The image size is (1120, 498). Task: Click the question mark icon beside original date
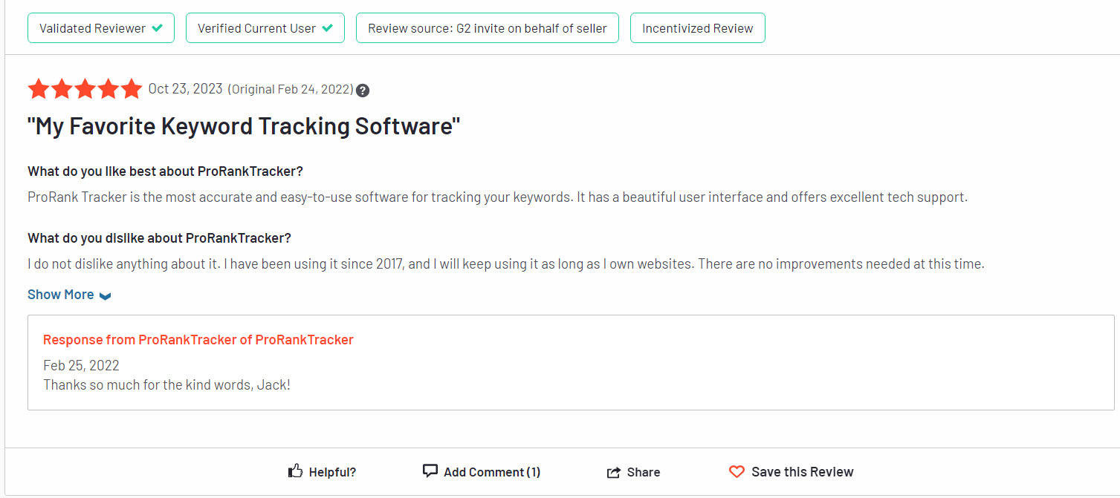[363, 91]
